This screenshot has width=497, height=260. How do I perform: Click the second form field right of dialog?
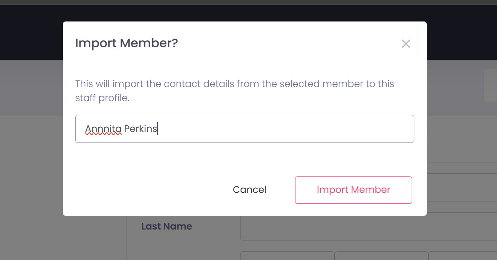pyautogui.click(x=462, y=187)
